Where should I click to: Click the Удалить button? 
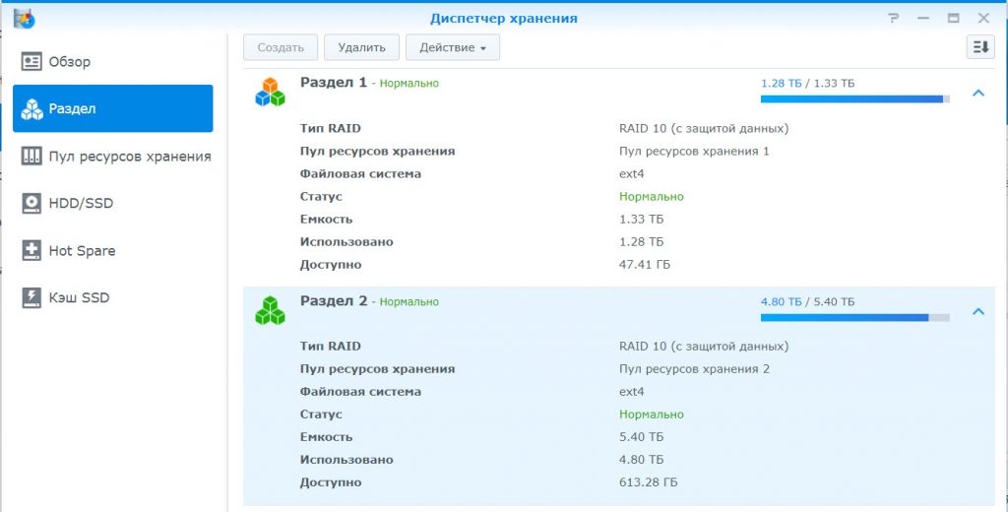pyautogui.click(x=362, y=47)
